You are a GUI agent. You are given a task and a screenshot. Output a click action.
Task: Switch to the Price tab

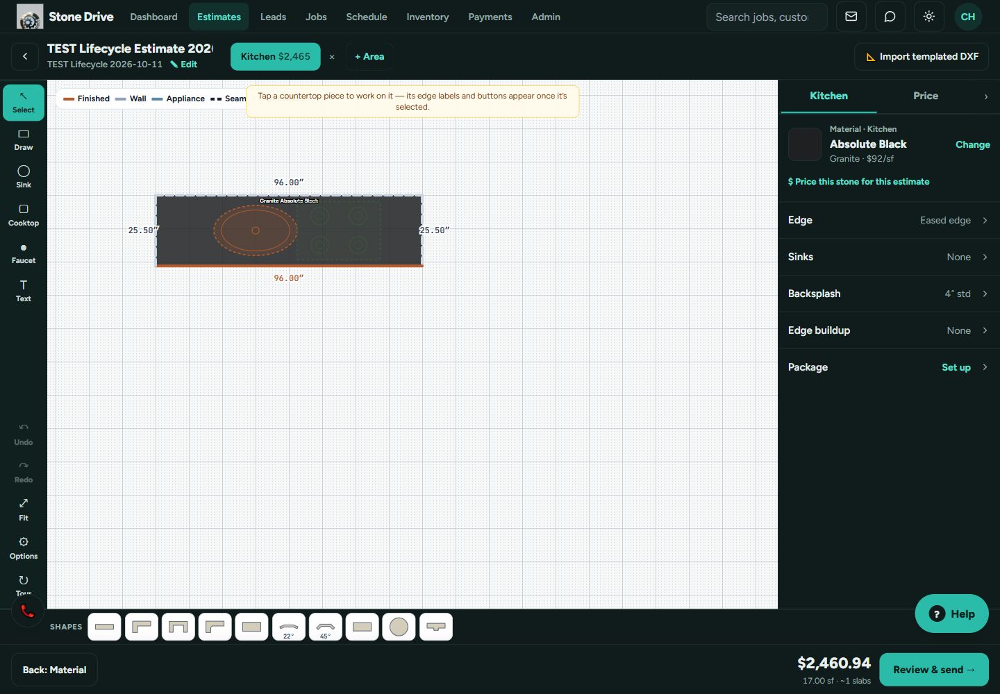pyautogui.click(x=926, y=96)
